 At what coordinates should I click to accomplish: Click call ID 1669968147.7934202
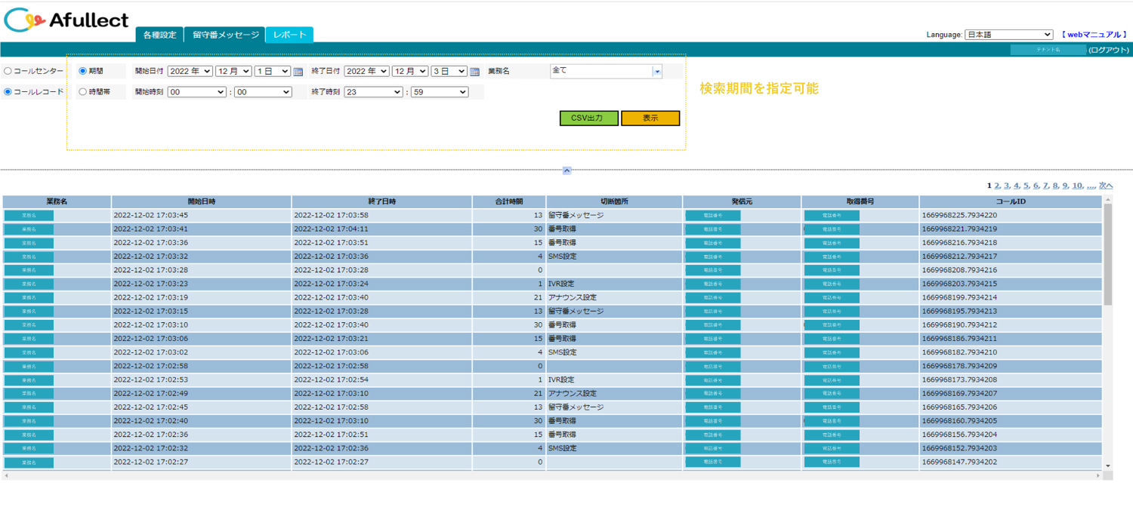click(959, 462)
